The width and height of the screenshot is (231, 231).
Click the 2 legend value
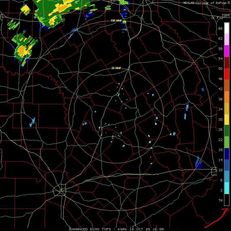222,190
